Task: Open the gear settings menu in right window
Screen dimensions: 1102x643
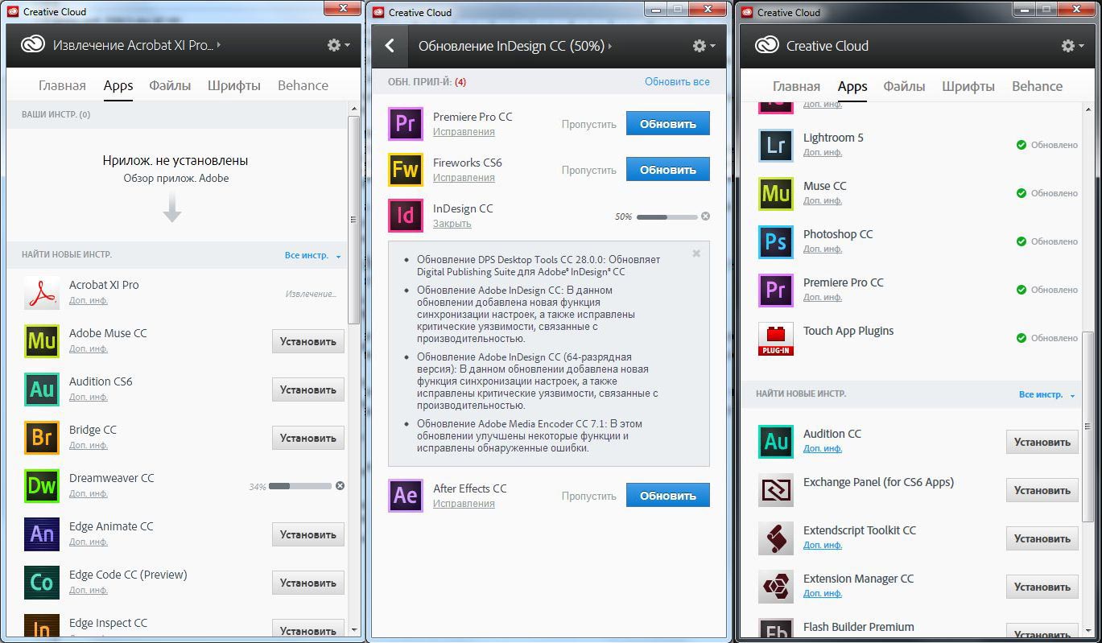Action: point(1072,46)
